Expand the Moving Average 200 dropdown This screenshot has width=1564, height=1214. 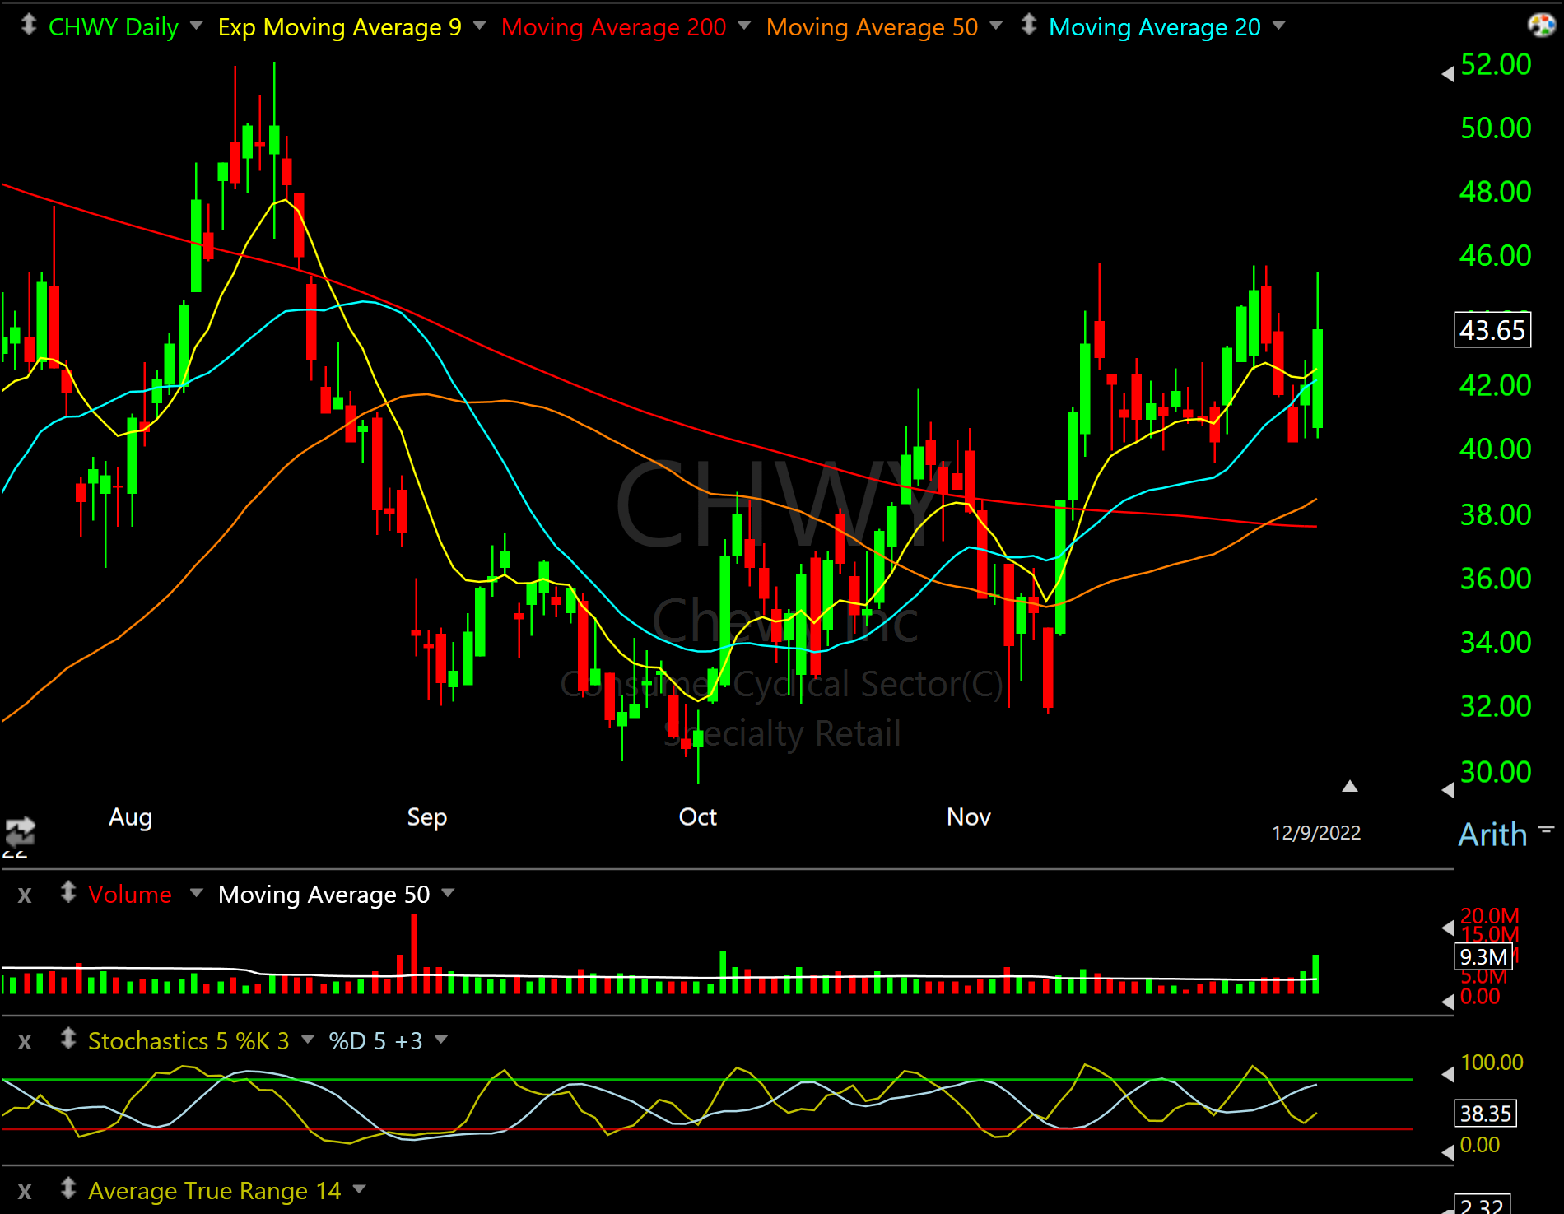point(745,26)
